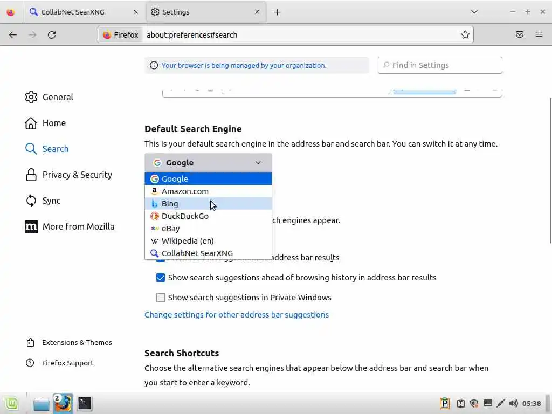This screenshot has width=552, height=414.
Task: Close the CollabNet SearXNG tab
Action: pos(135,12)
